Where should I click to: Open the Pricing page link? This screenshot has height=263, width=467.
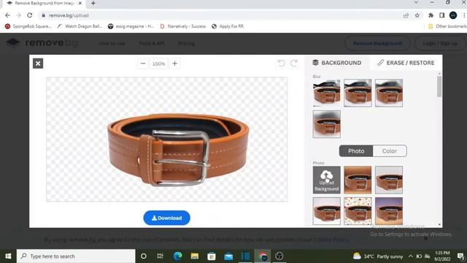pyautogui.click(x=187, y=44)
